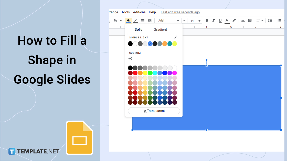The height and width of the screenshot is (161, 287).
Task: Toggle bold formatting
Action: coord(207,20)
